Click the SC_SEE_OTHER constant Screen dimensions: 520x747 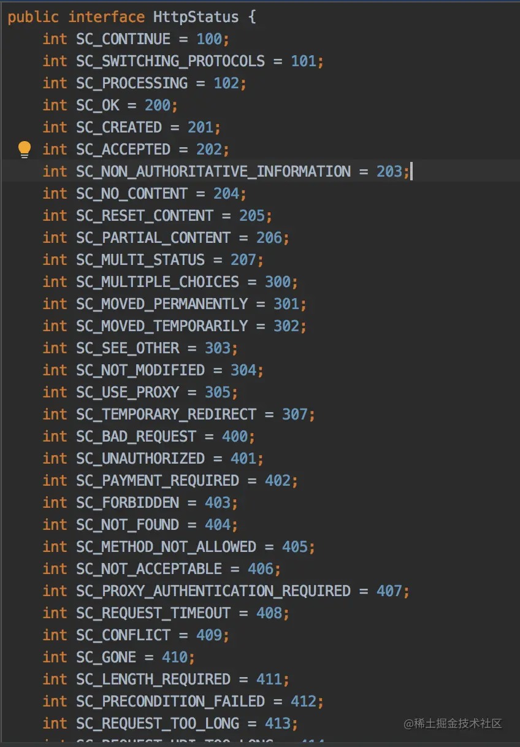click(x=128, y=348)
